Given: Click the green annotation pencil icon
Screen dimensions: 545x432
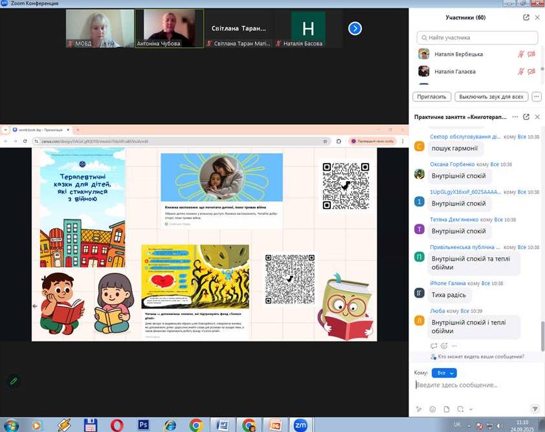Looking at the screenshot, I should click(14, 381).
